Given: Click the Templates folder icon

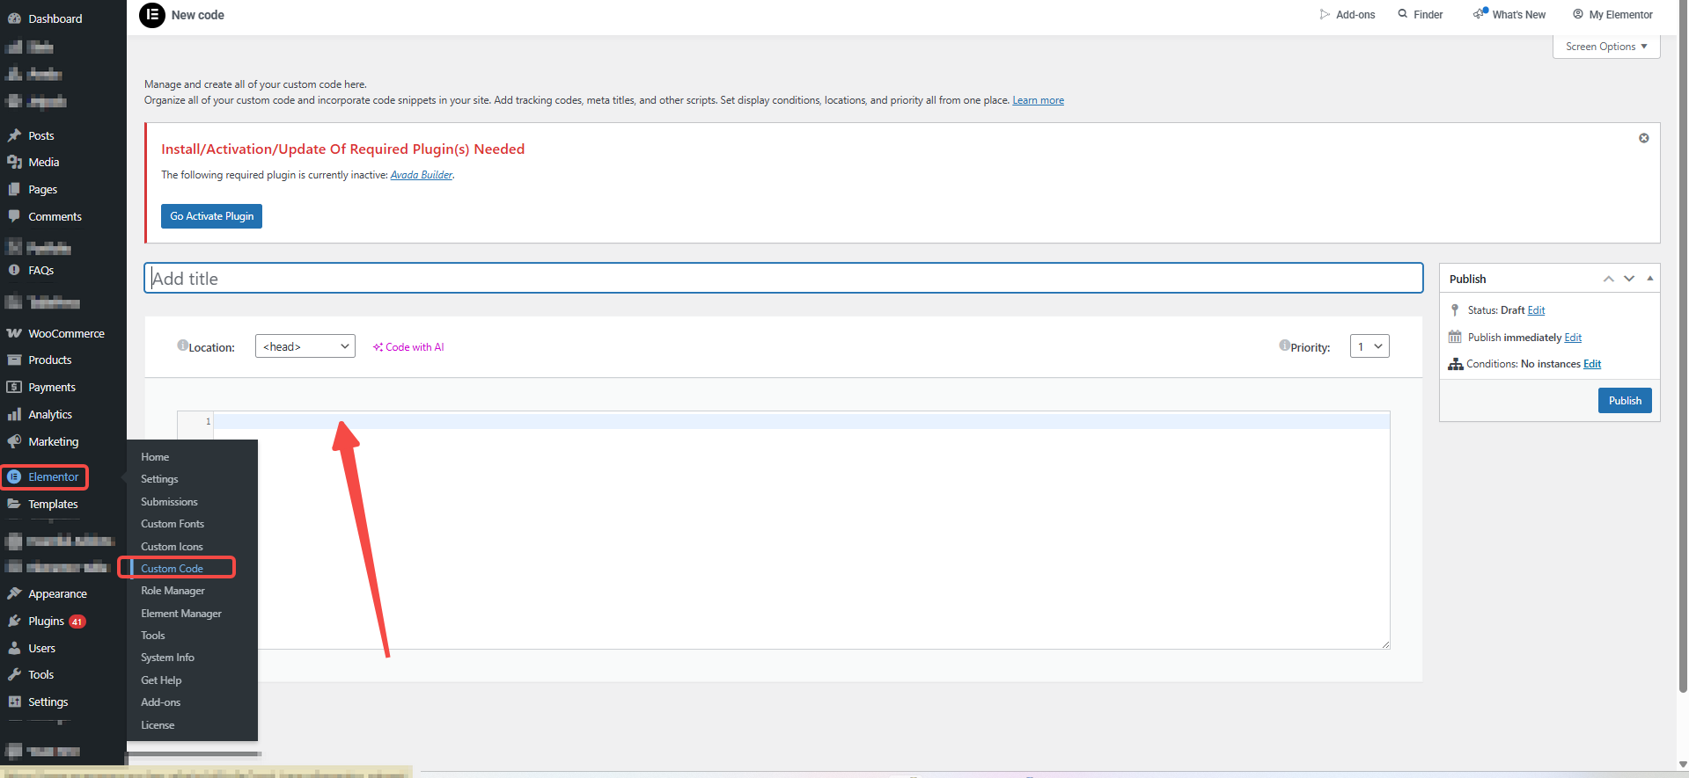Looking at the screenshot, I should point(14,504).
